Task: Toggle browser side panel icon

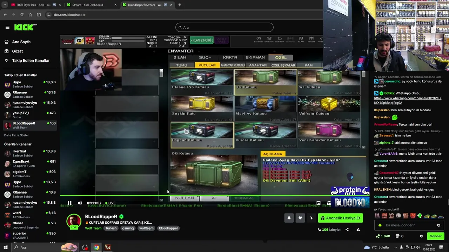Action: 39,15
